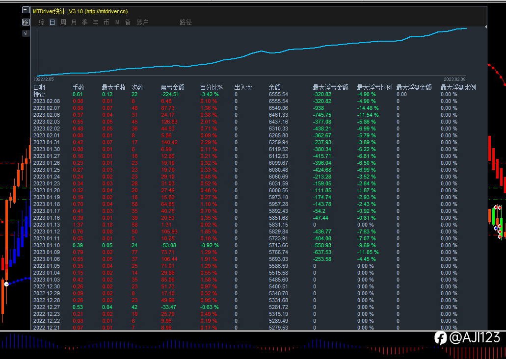Switch to 月 monthly statistics tab

(x=74, y=22)
